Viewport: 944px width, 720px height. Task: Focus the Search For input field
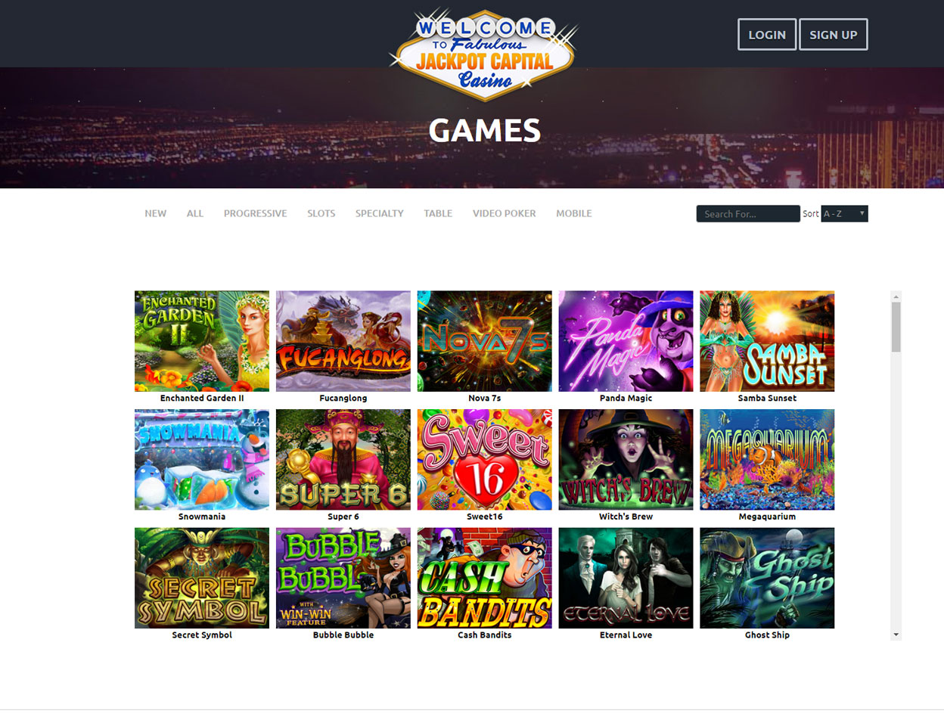tap(748, 214)
